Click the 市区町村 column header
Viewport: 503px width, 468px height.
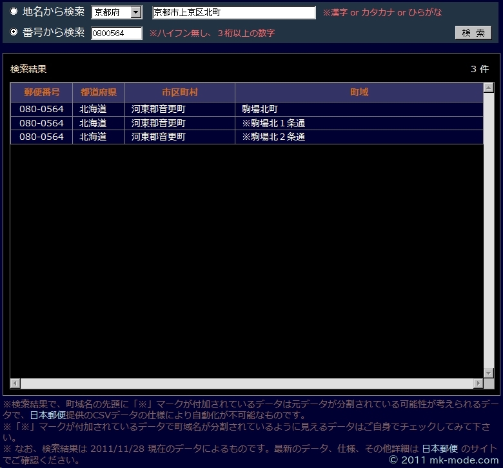click(x=180, y=92)
